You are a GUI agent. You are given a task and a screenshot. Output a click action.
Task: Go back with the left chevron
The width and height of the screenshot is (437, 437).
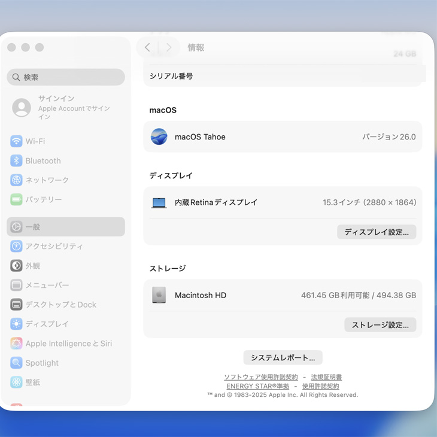(x=148, y=47)
